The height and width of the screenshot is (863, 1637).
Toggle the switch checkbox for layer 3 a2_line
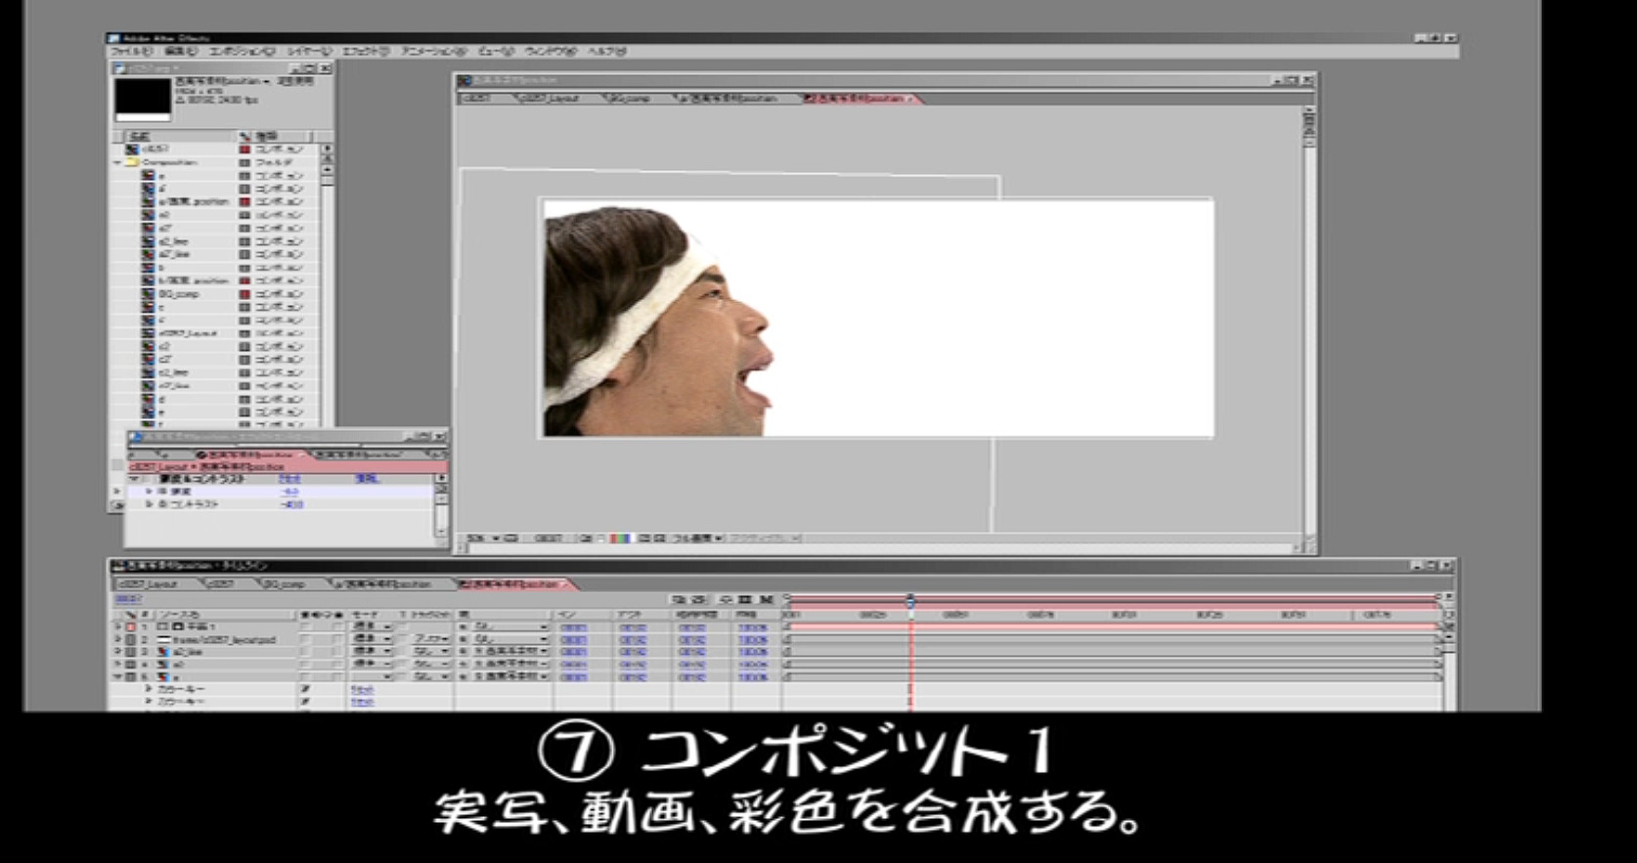tap(306, 652)
